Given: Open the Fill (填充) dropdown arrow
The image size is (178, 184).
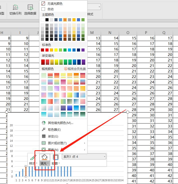Looking at the screenshot, I should 48,163.
